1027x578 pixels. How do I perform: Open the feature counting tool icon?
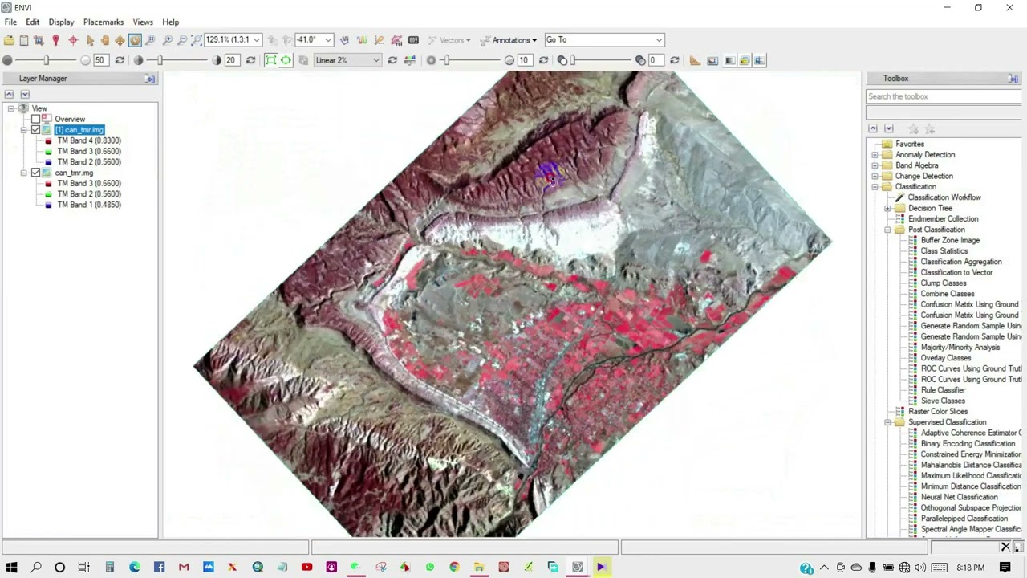(413, 39)
